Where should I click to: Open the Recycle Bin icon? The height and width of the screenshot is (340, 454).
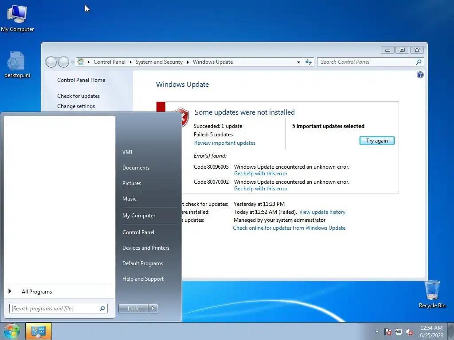pyautogui.click(x=432, y=294)
